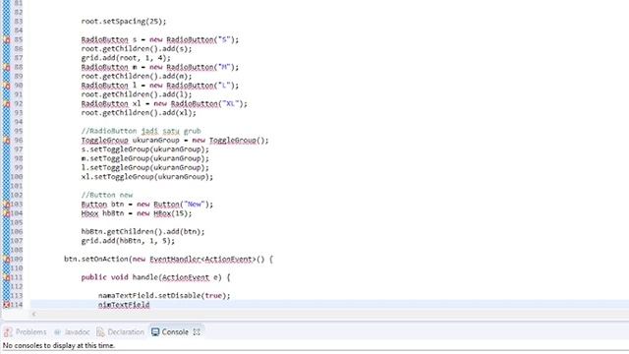Click the line declaring RadioButton m

pyautogui.click(x=159, y=67)
